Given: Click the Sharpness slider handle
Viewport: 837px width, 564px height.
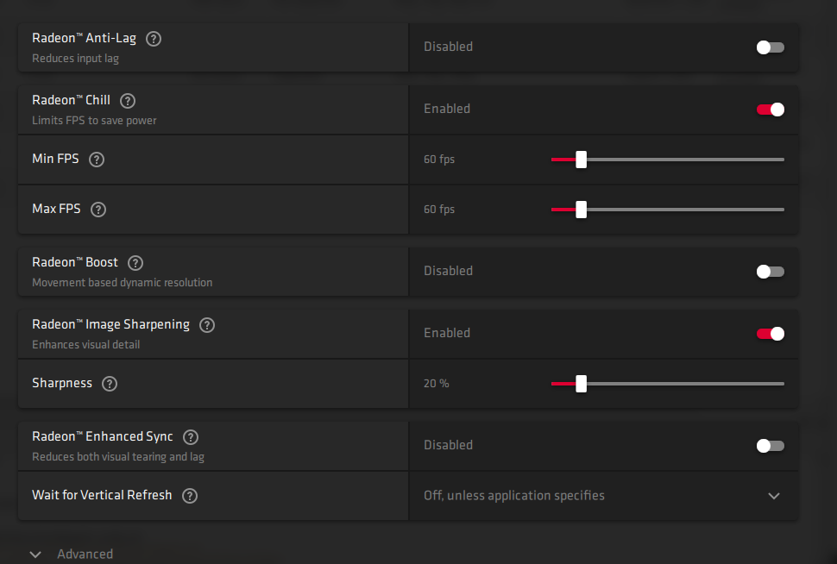Looking at the screenshot, I should pyautogui.click(x=582, y=384).
